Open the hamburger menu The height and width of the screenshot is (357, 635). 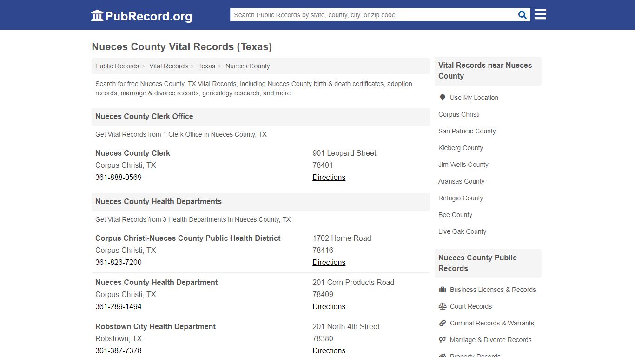click(540, 14)
